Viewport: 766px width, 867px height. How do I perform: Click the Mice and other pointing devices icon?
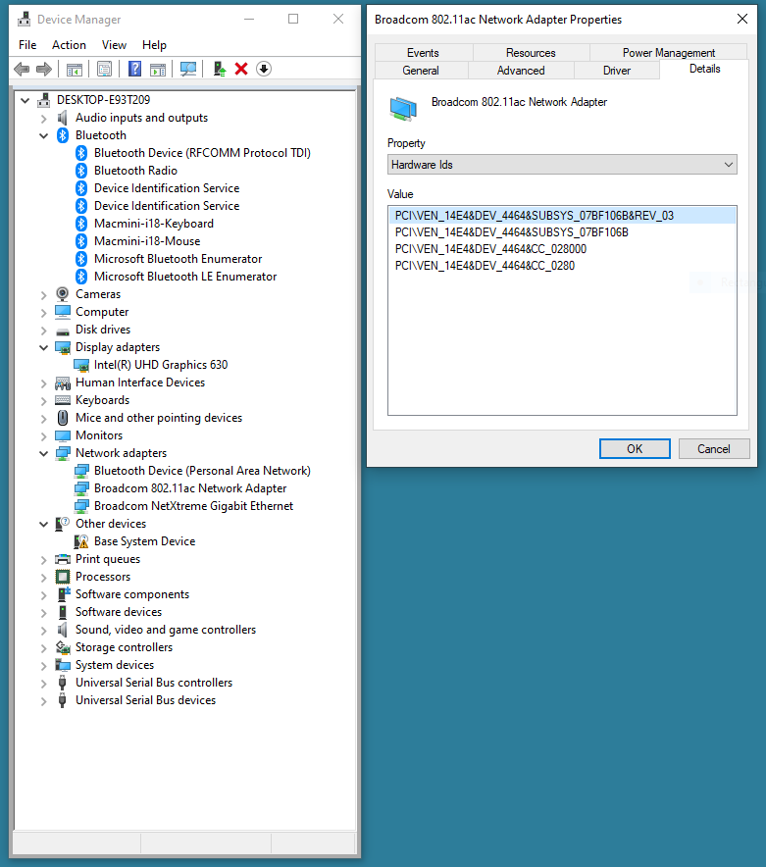[x=63, y=418]
